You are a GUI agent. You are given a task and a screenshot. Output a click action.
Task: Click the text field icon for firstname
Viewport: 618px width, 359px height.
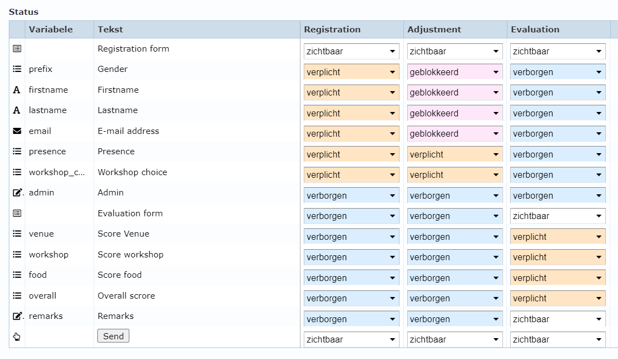click(17, 90)
